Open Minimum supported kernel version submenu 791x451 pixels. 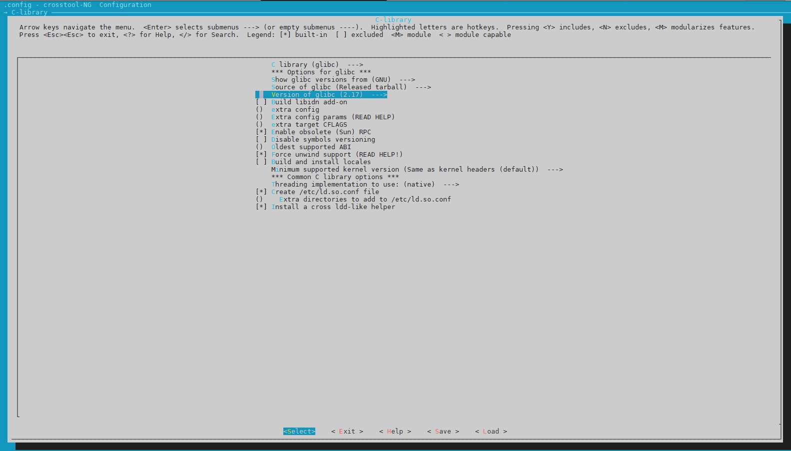click(417, 169)
